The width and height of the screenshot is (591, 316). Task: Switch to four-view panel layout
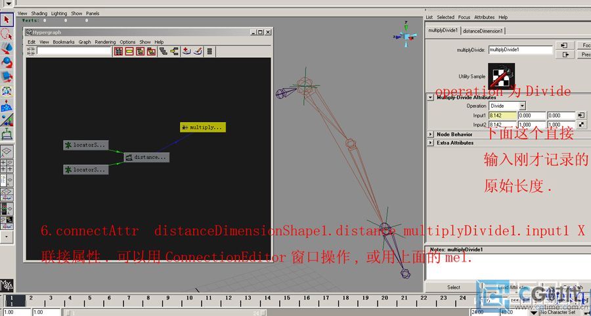[7, 166]
